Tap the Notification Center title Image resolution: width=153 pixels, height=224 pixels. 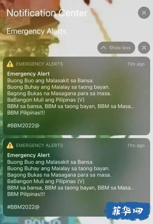point(47,13)
